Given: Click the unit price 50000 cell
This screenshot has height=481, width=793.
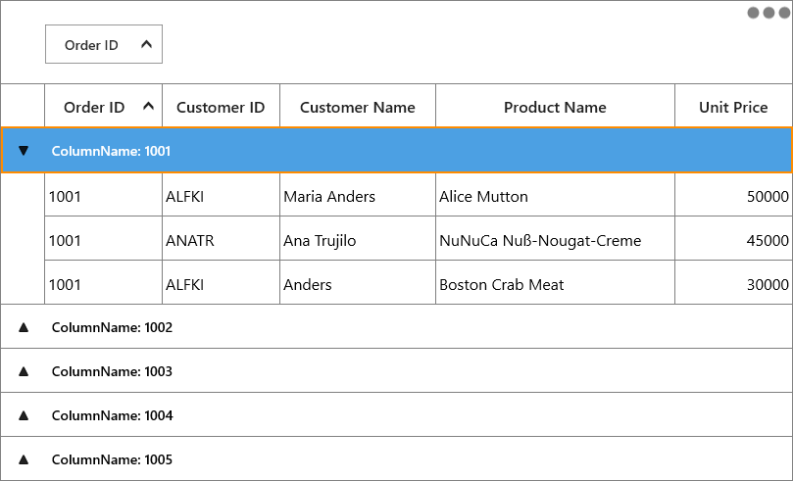Looking at the screenshot, I should (733, 195).
